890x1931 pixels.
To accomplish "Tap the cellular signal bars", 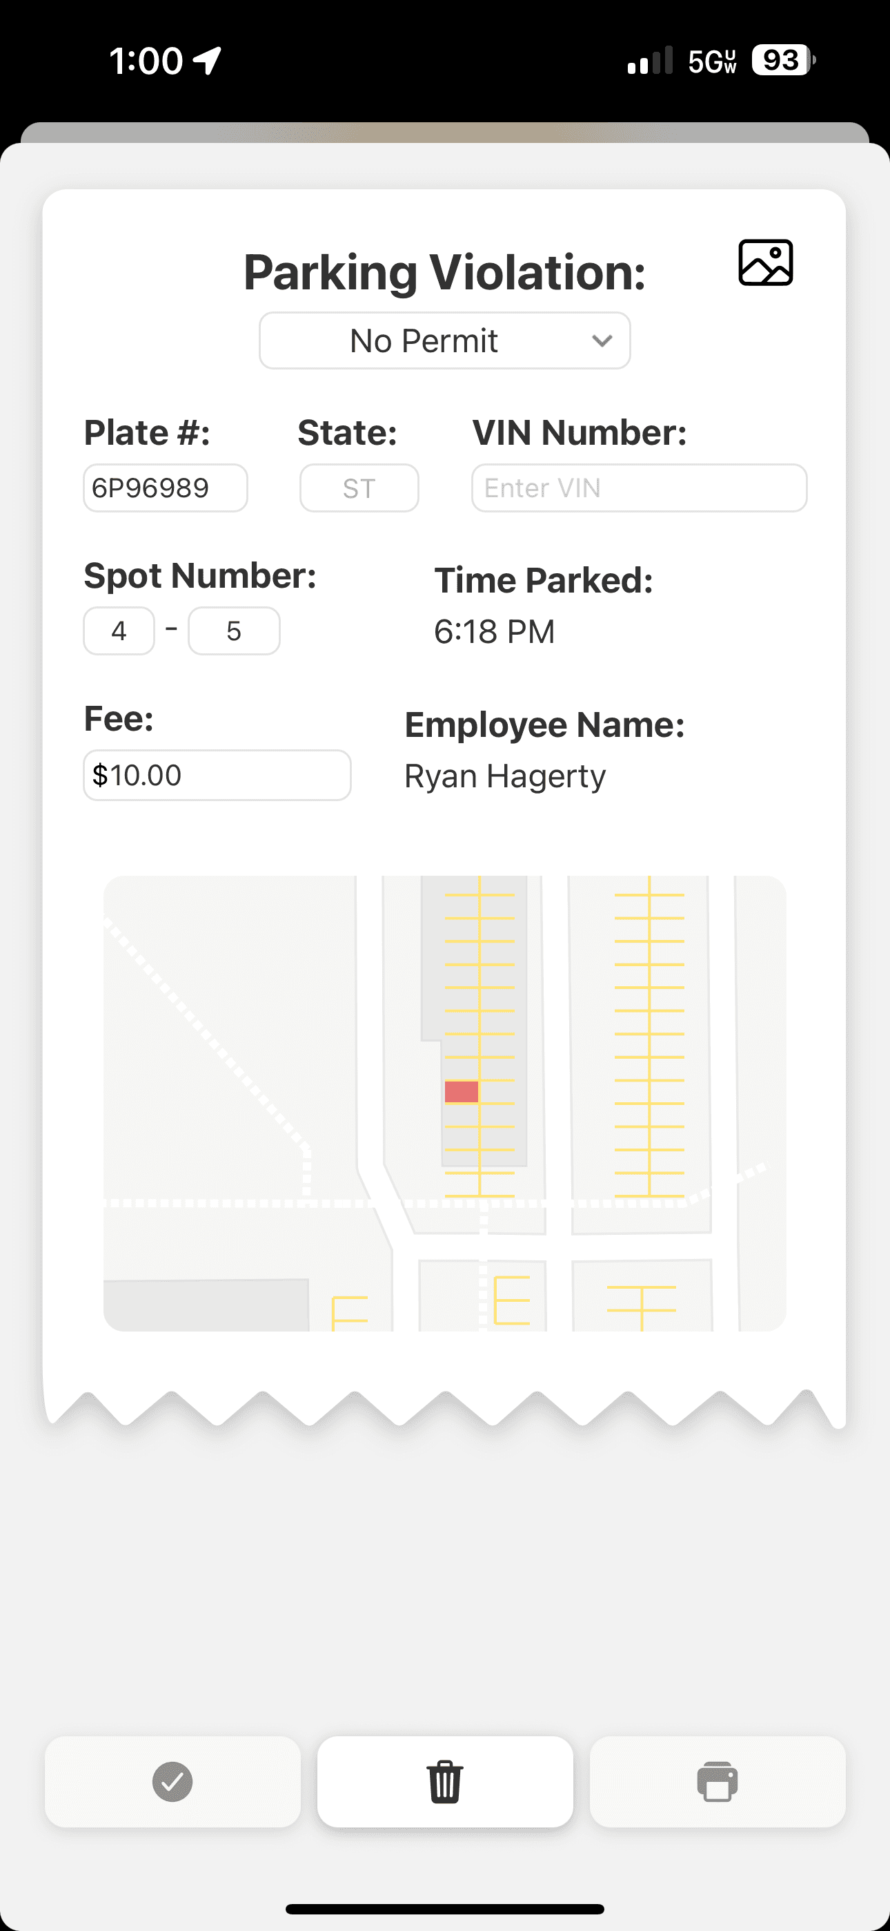I will click(649, 61).
